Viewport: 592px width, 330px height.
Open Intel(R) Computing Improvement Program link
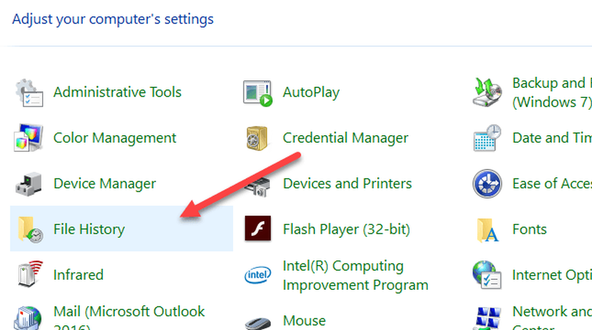click(x=356, y=276)
